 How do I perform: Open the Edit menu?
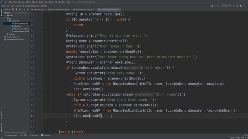click(10, 2)
